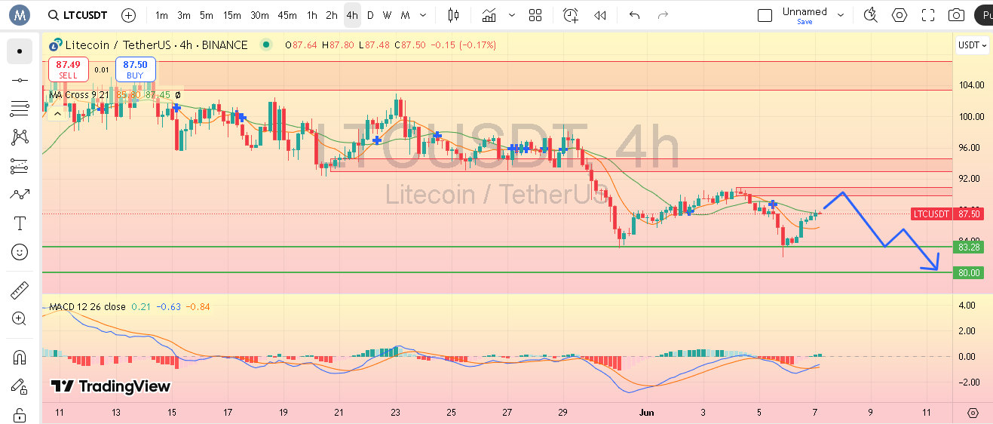The height and width of the screenshot is (424, 993).
Task: Select the ruler measure tool
Action: (20, 290)
